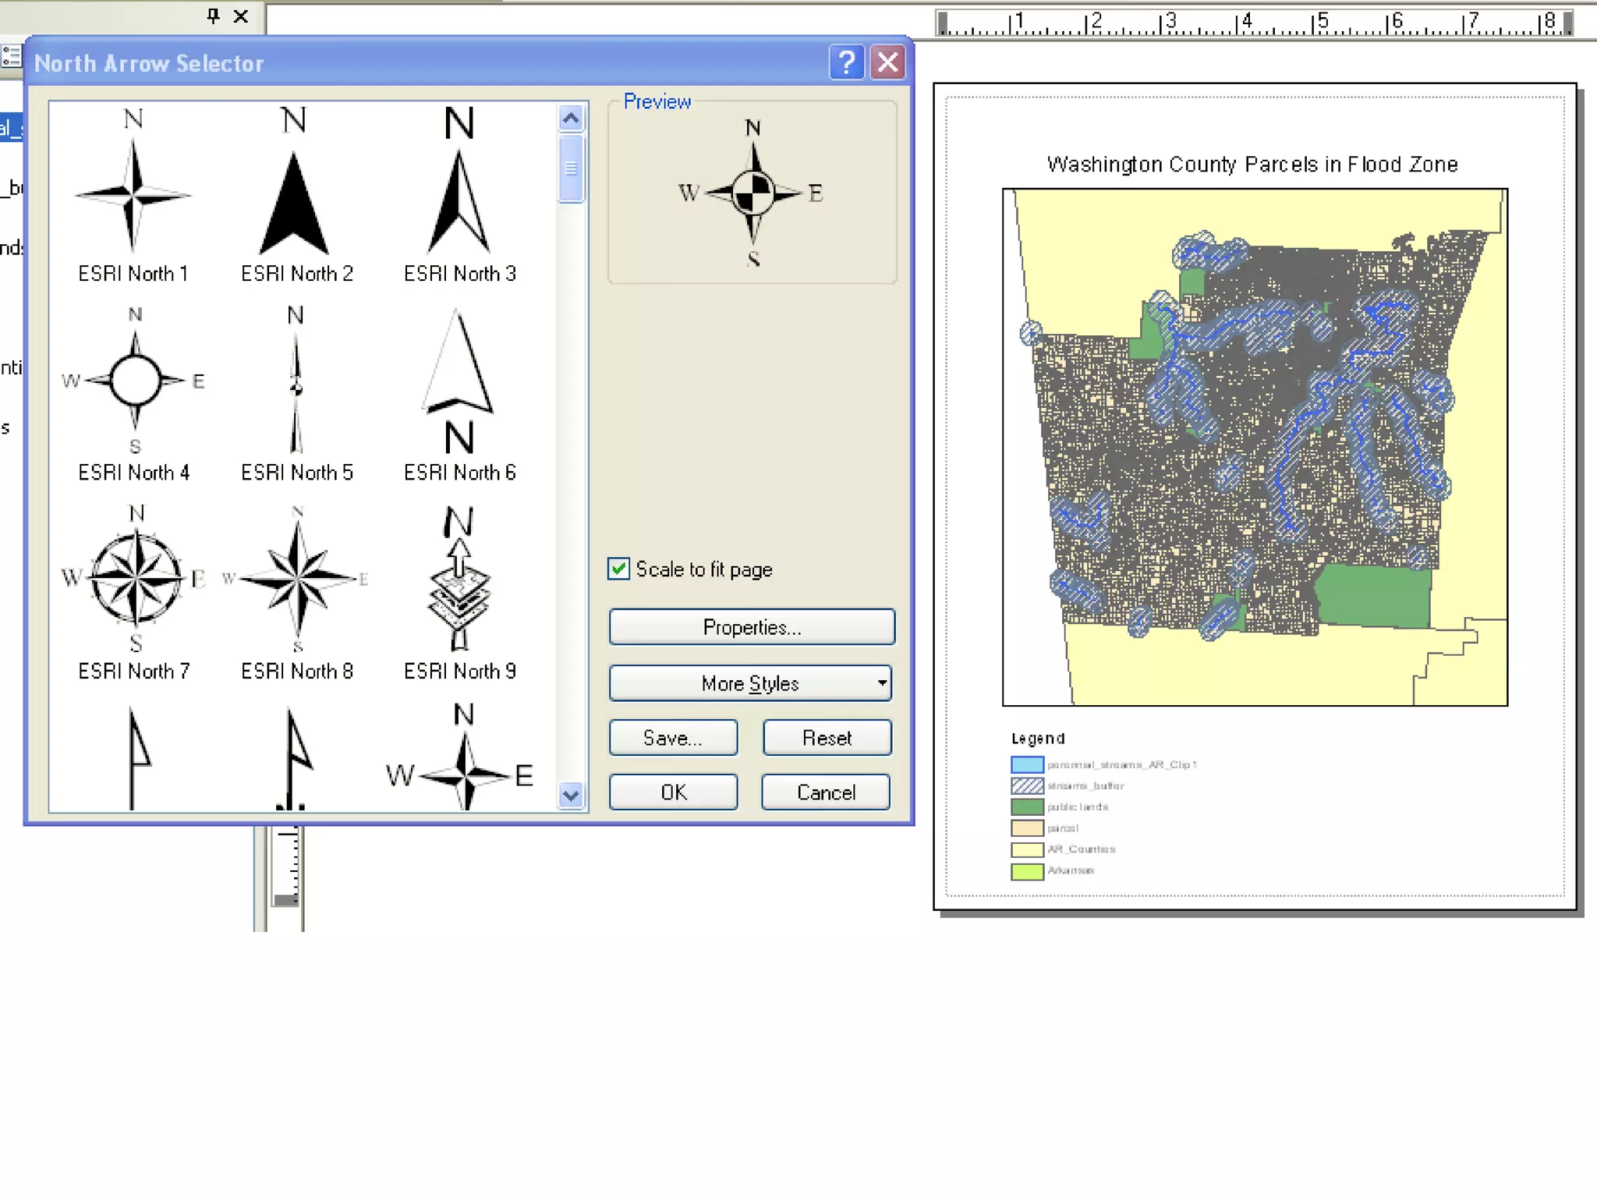
Task: Click the dialog help question mark
Action: tap(846, 62)
